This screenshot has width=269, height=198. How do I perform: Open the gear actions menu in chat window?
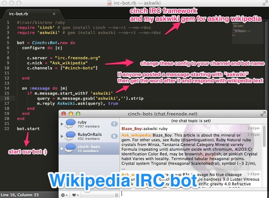point(64,195)
